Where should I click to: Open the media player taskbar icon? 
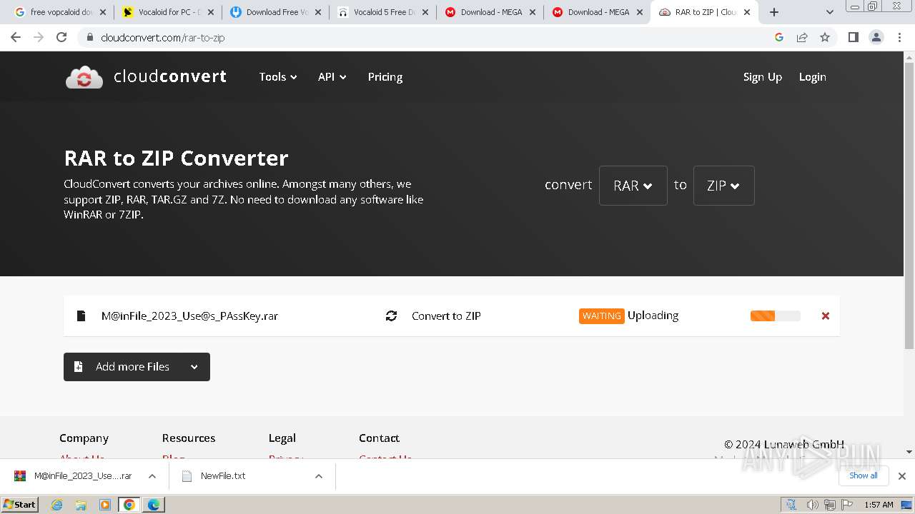105,505
